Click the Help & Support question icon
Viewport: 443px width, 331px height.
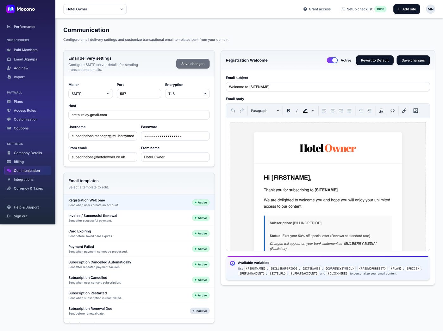(9, 207)
